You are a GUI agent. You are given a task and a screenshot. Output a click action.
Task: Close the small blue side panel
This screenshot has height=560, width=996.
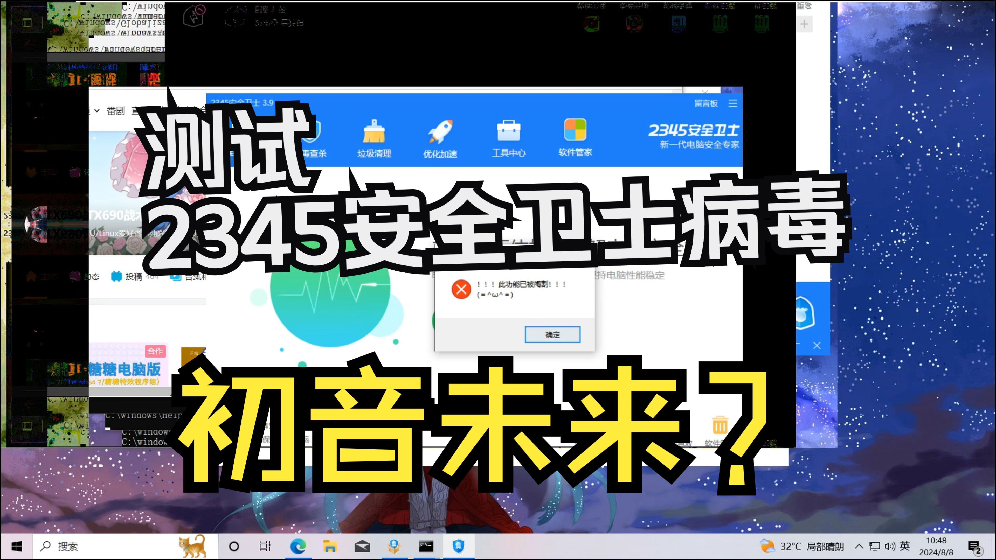pos(817,345)
